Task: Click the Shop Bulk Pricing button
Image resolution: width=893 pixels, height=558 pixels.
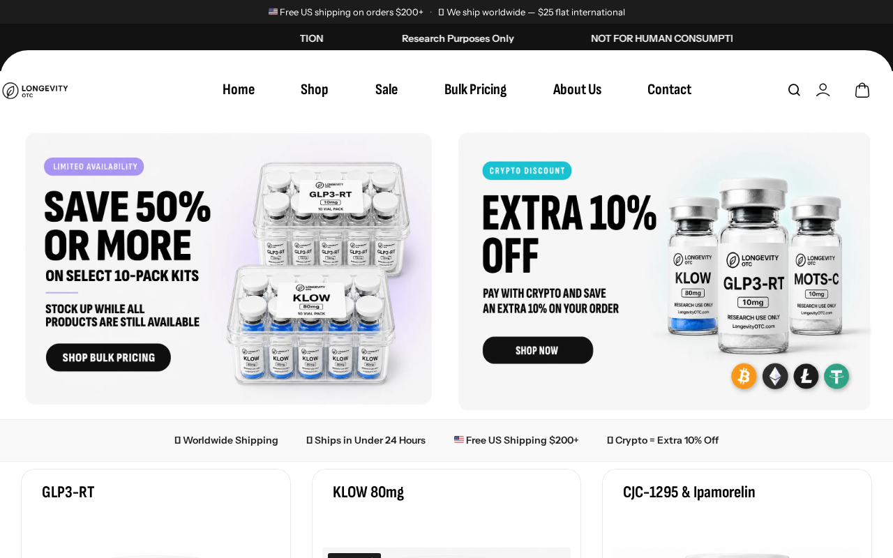Action: (x=108, y=357)
